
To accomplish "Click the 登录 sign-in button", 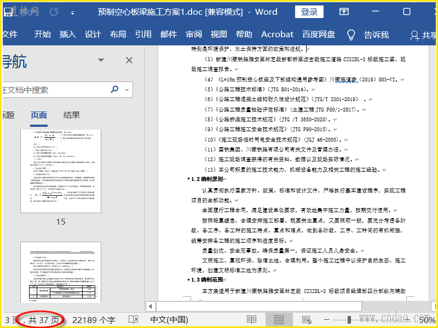I will 309,11.
